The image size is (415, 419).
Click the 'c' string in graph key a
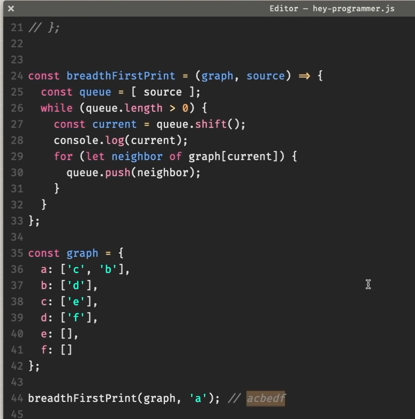tap(76, 269)
